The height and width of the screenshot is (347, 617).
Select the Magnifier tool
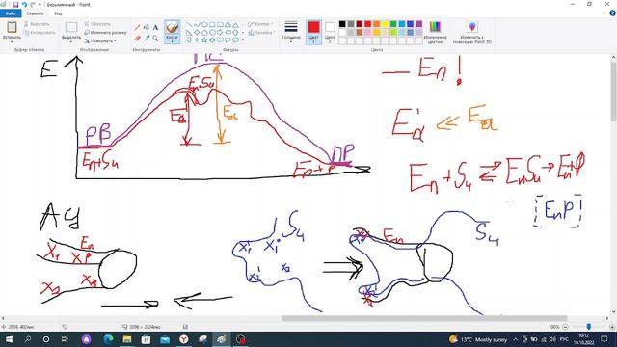point(155,38)
